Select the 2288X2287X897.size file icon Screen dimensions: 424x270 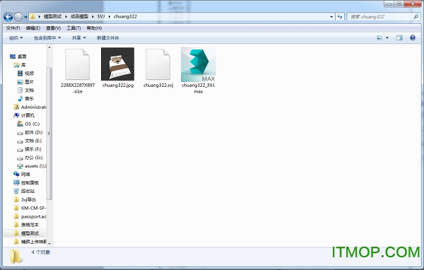tap(77, 64)
